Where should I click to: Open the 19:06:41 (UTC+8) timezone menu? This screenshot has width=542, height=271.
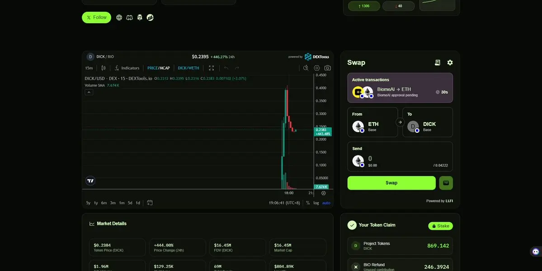click(x=284, y=203)
